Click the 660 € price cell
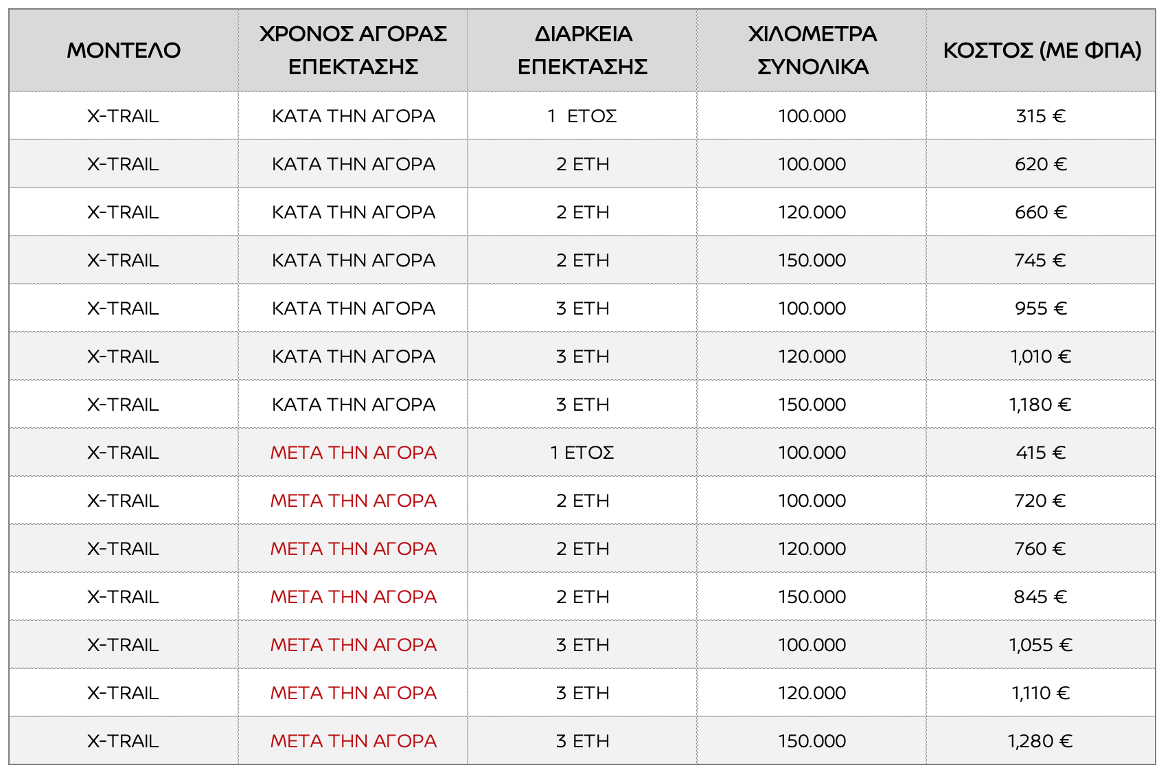The height and width of the screenshot is (783, 1170). click(1040, 212)
